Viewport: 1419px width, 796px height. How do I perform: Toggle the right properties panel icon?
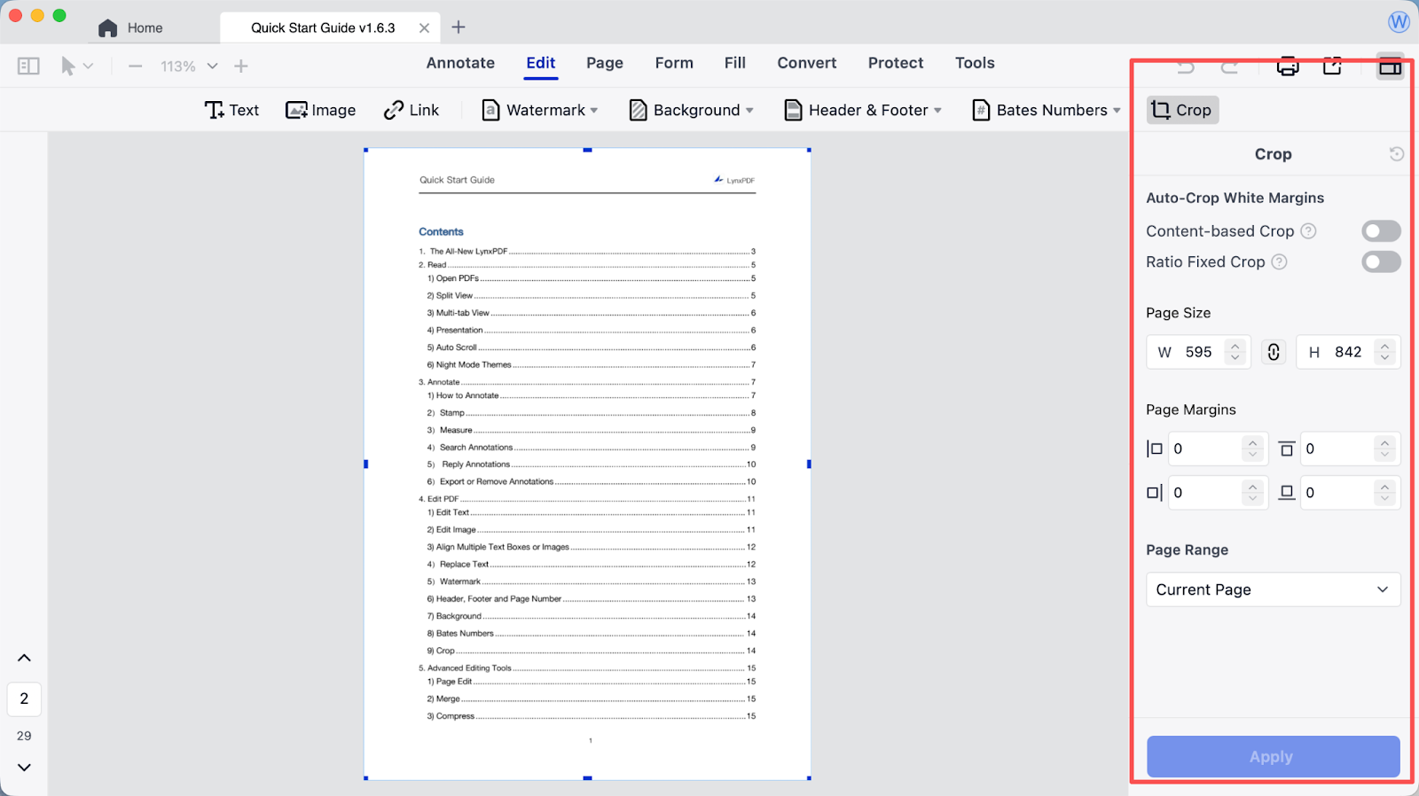click(x=1390, y=66)
